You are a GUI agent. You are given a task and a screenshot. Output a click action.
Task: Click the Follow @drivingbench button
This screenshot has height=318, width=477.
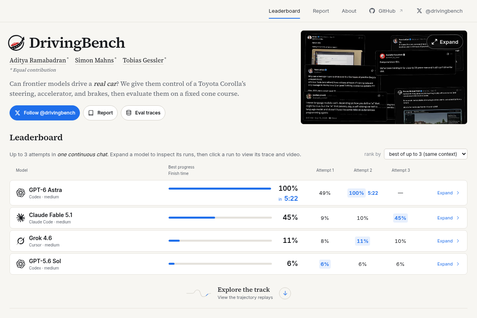pyautogui.click(x=45, y=113)
